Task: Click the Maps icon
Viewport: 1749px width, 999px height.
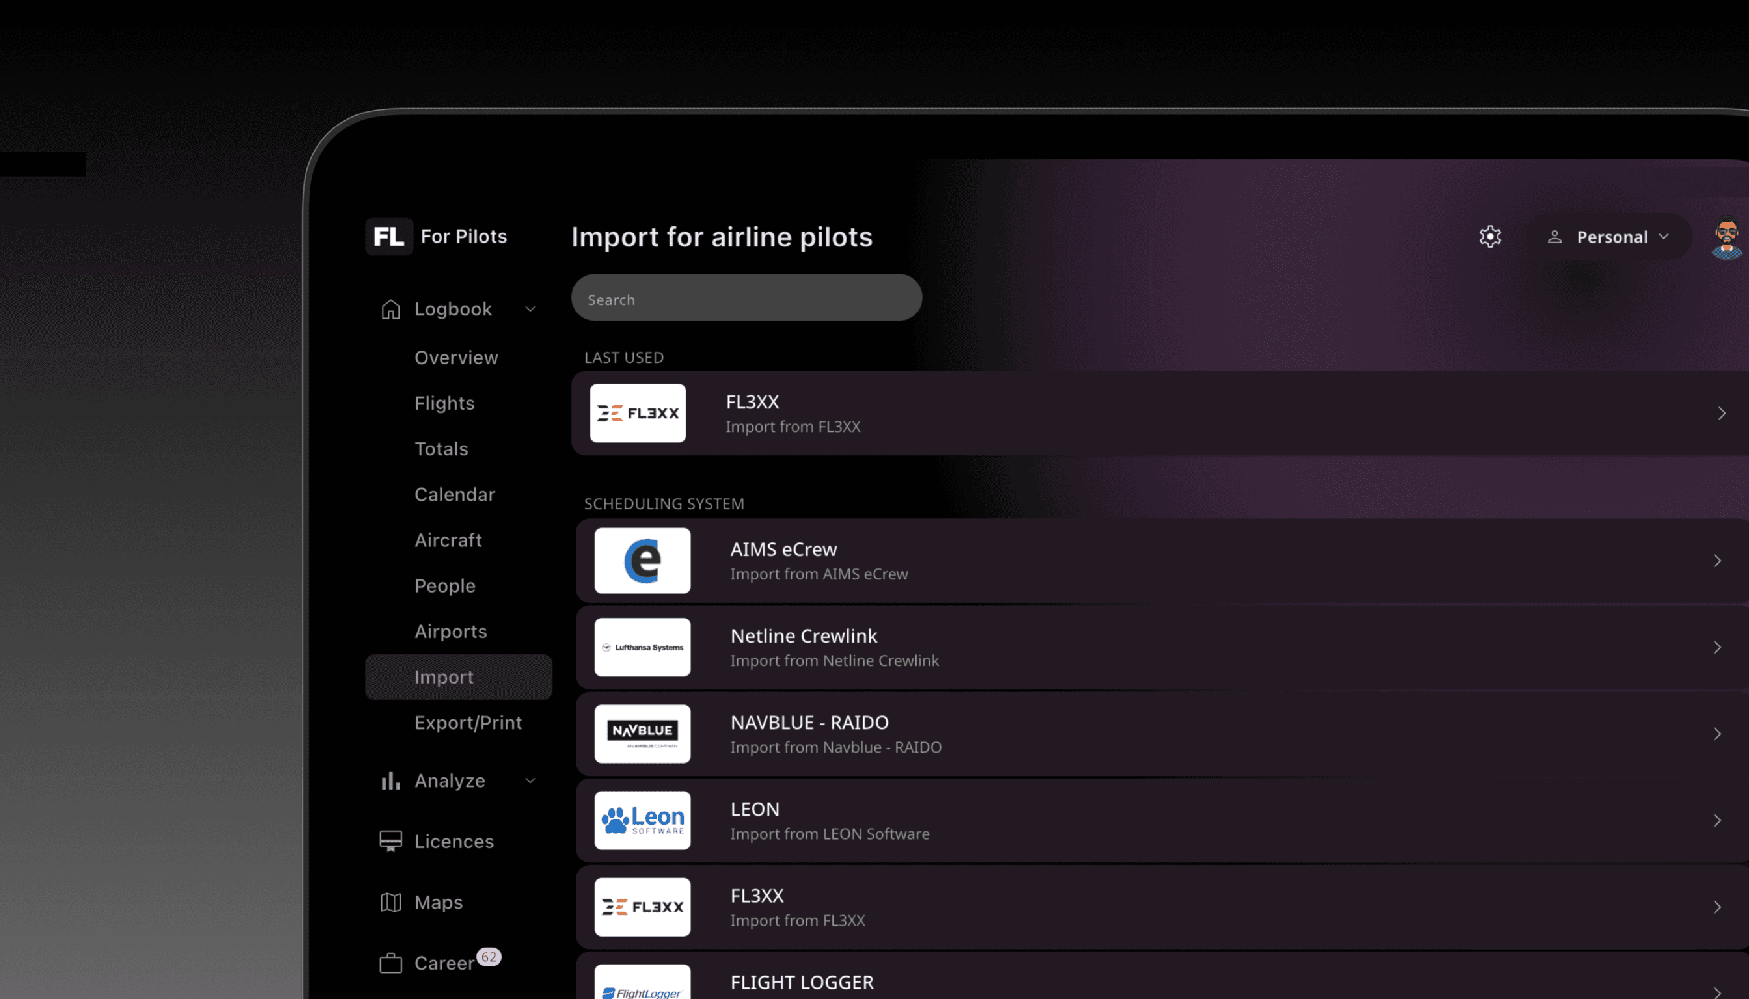Action: (x=389, y=901)
